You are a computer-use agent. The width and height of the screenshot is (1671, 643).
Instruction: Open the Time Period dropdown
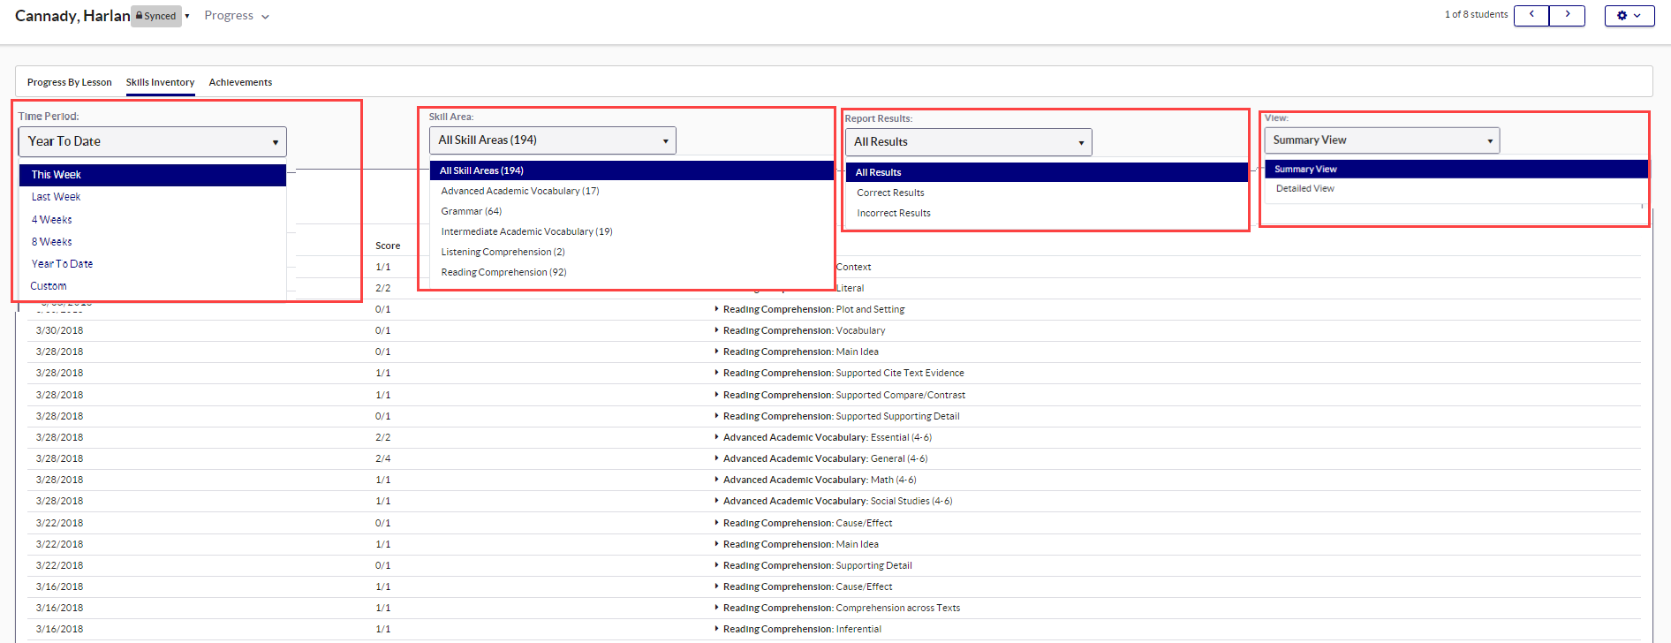click(152, 141)
